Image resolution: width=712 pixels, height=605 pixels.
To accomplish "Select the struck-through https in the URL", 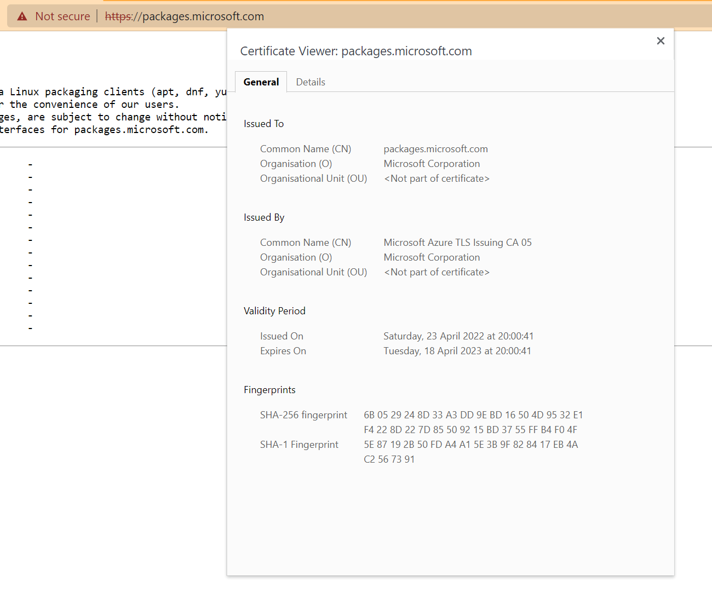I will [x=117, y=16].
